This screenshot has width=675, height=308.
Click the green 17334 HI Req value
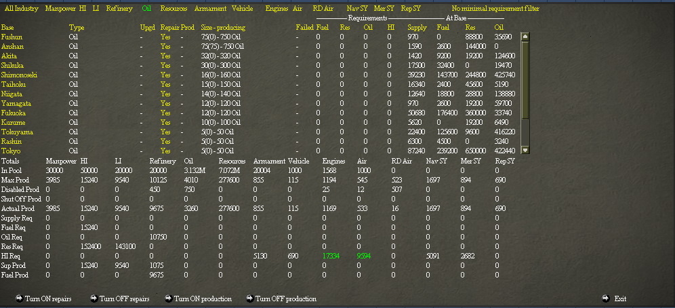[x=331, y=256]
